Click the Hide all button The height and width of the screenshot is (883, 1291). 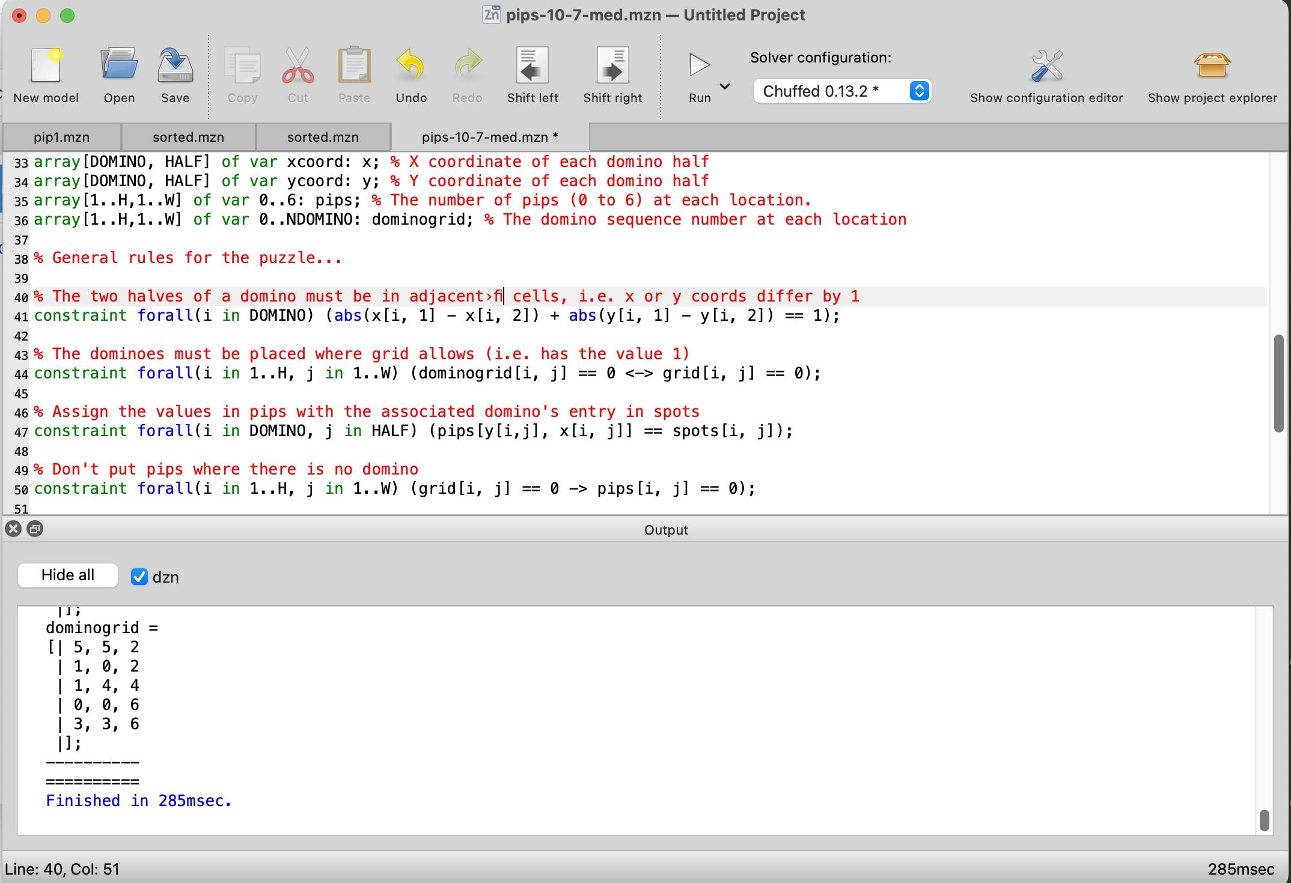point(68,575)
